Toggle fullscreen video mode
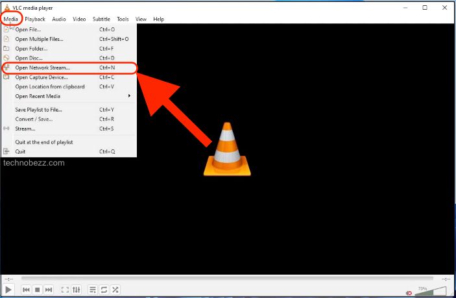This screenshot has width=456, height=298. click(x=65, y=290)
